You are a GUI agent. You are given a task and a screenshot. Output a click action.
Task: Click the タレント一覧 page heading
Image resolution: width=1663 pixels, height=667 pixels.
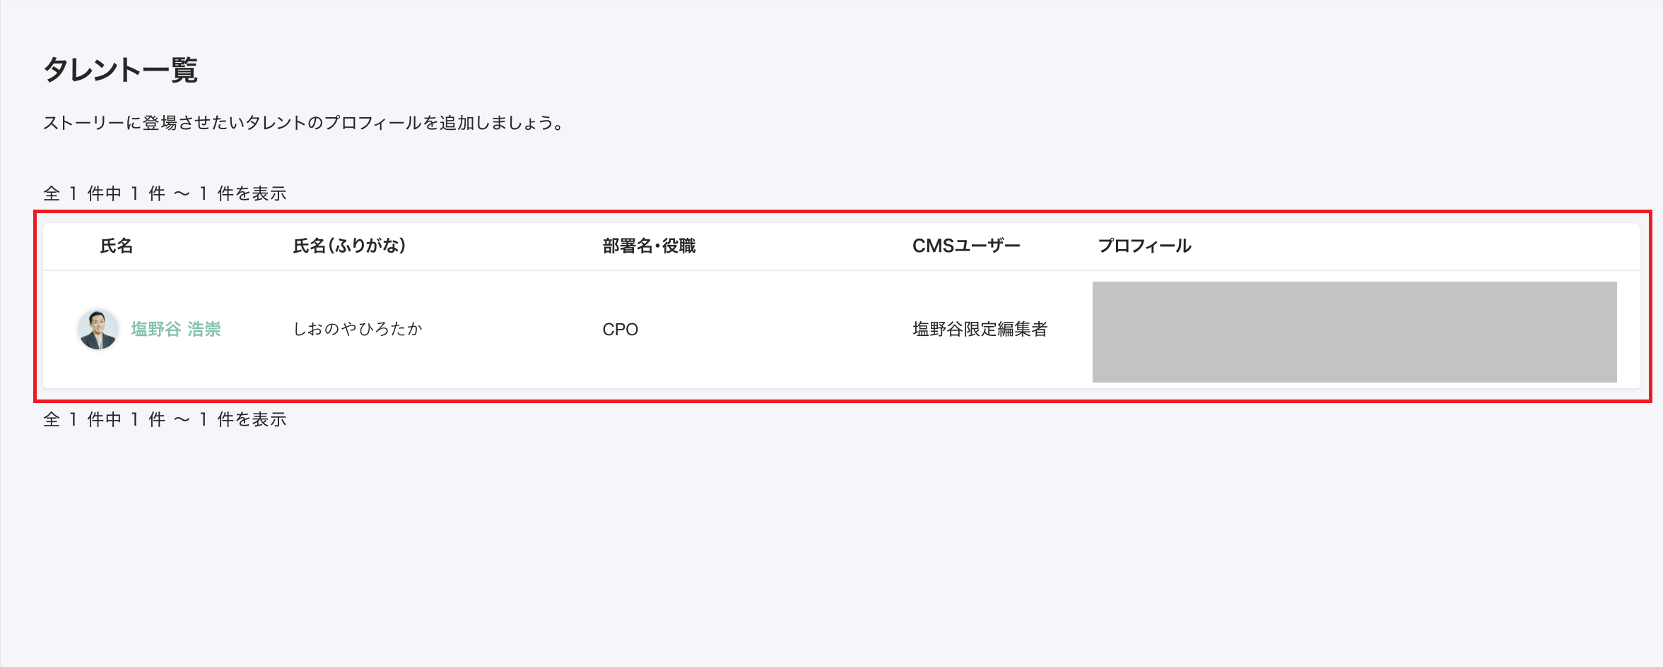[x=121, y=70]
